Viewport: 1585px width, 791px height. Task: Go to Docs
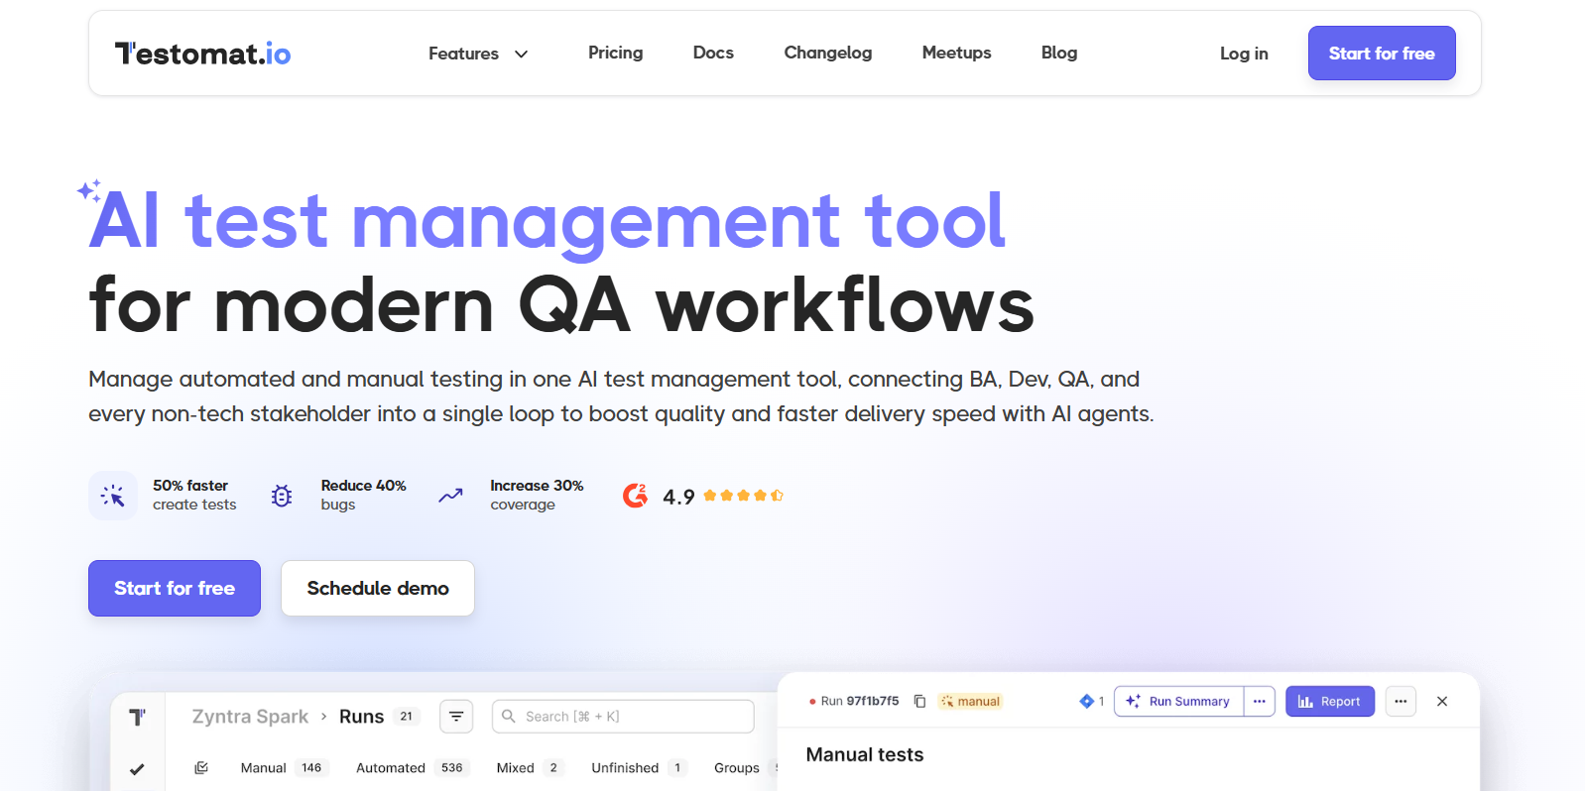(x=713, y=53)
